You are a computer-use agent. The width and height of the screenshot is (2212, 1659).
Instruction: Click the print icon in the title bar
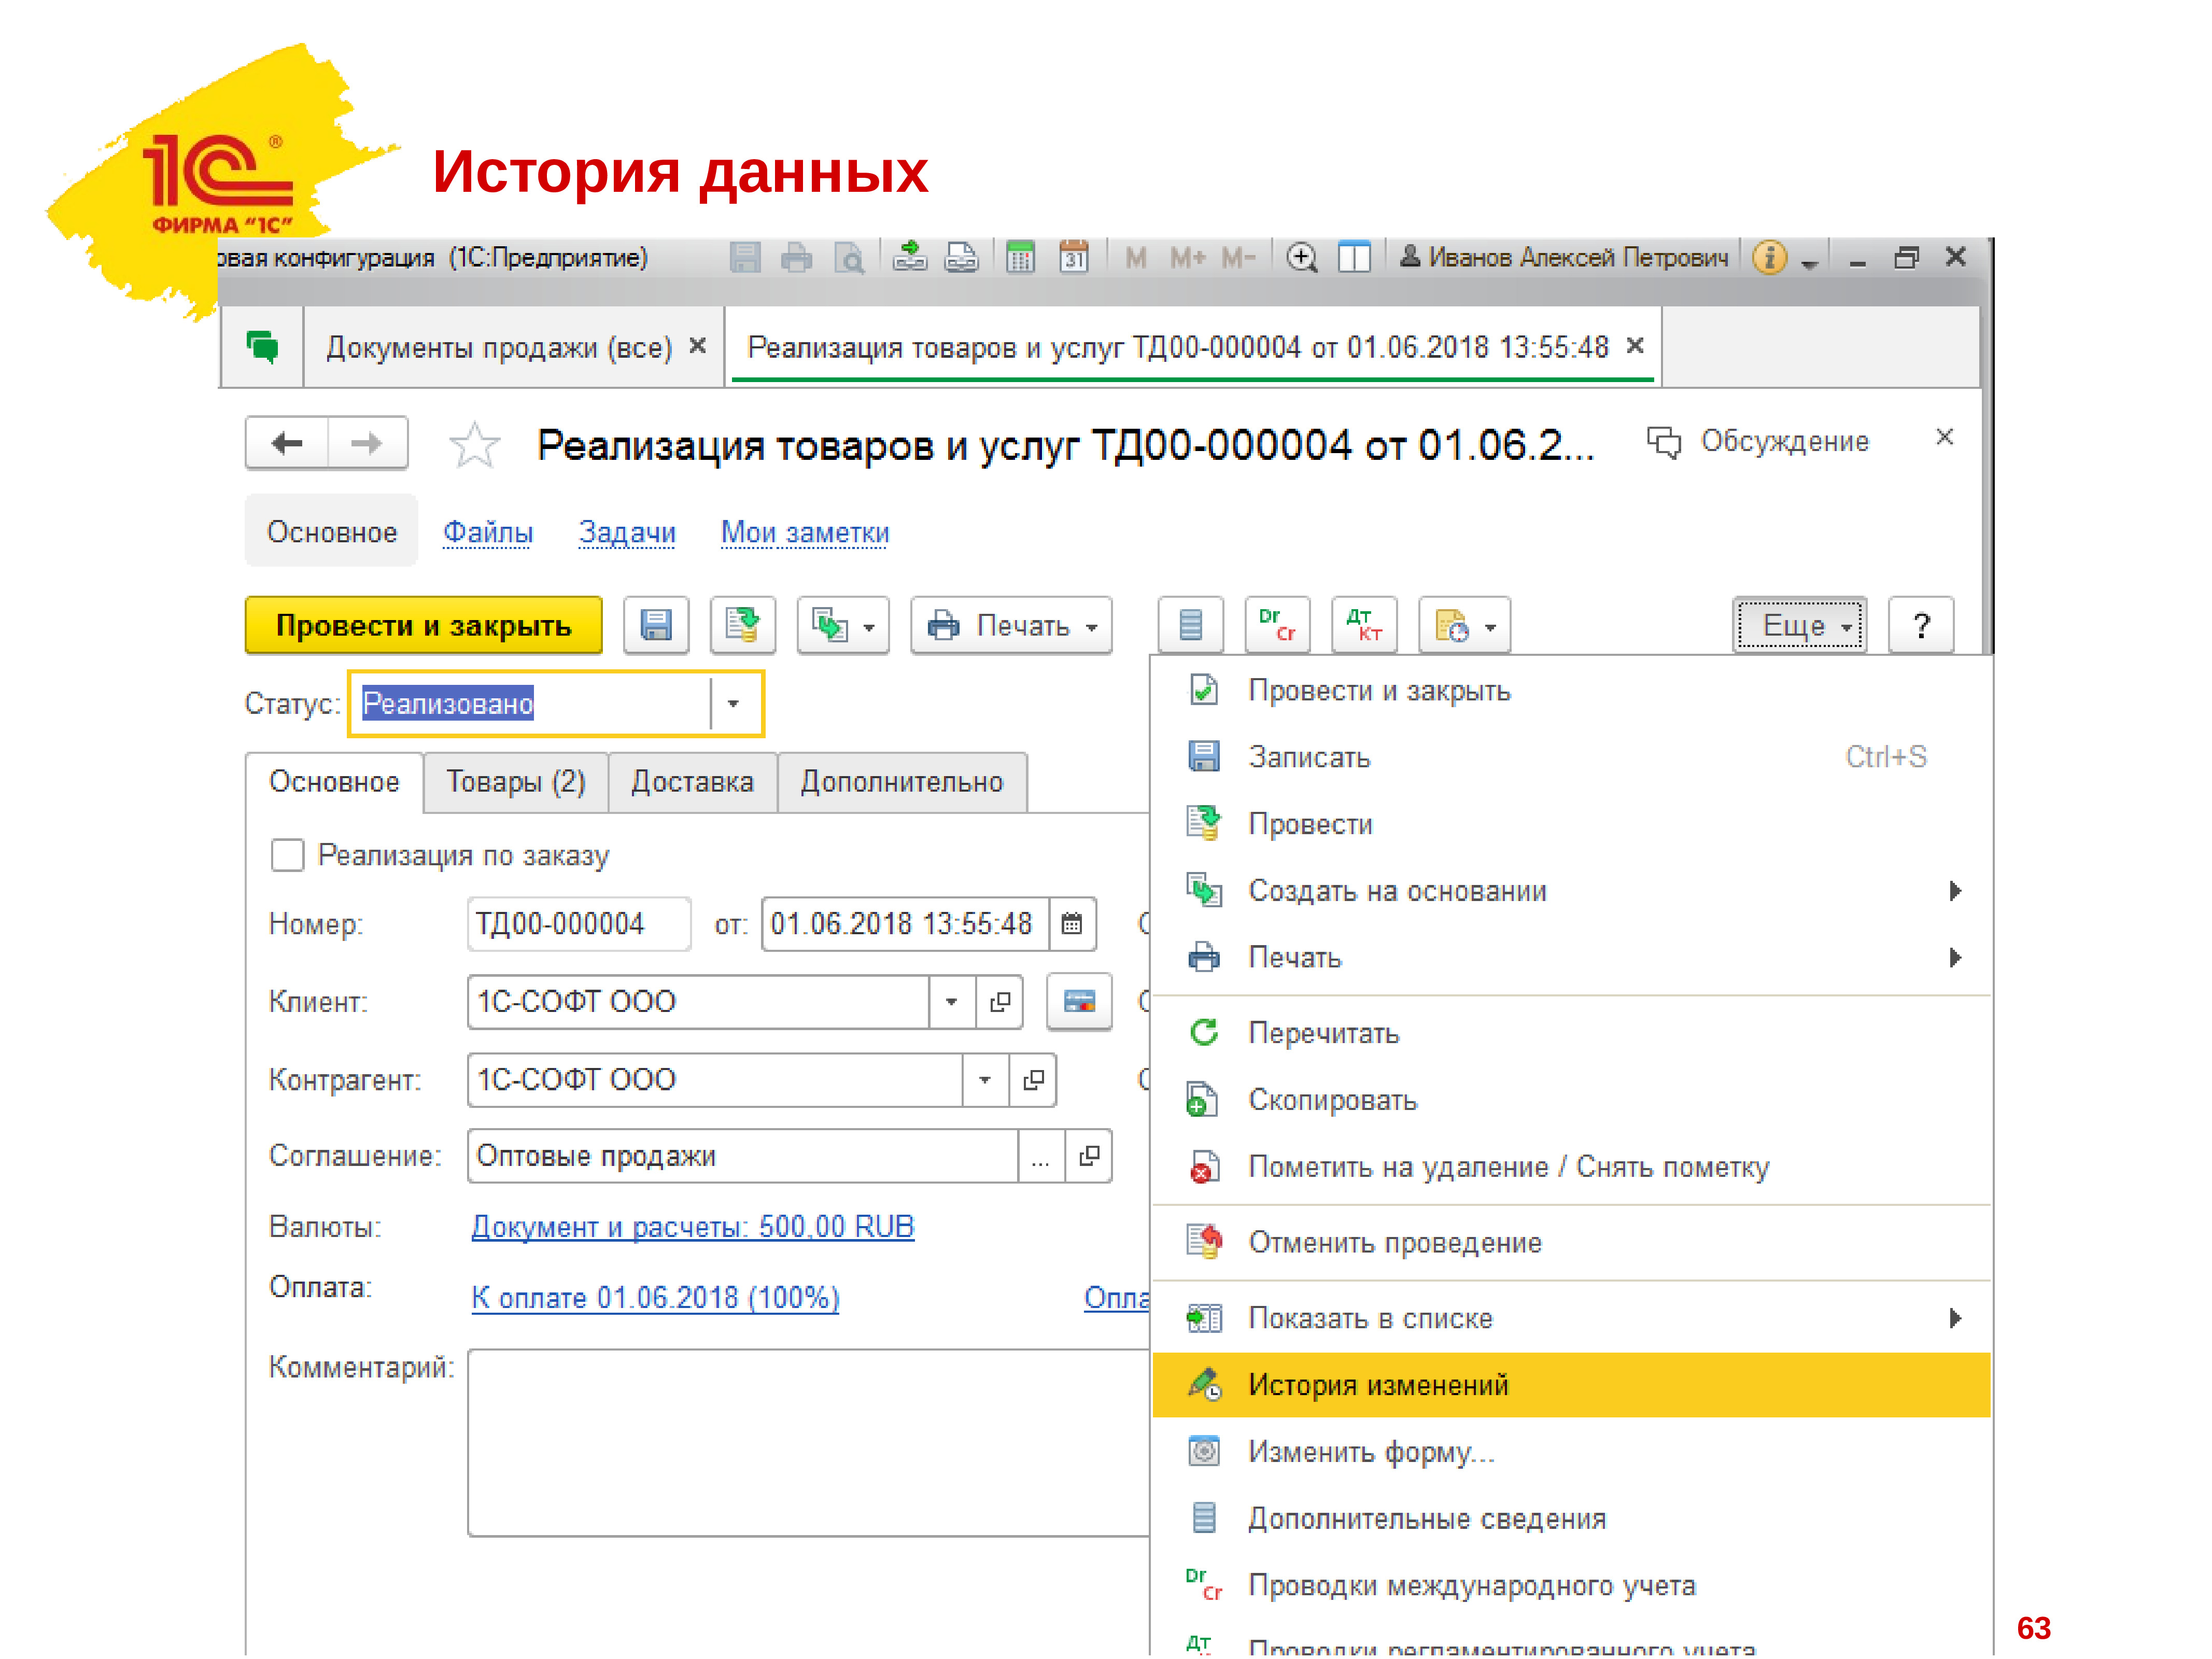point(796,258)
